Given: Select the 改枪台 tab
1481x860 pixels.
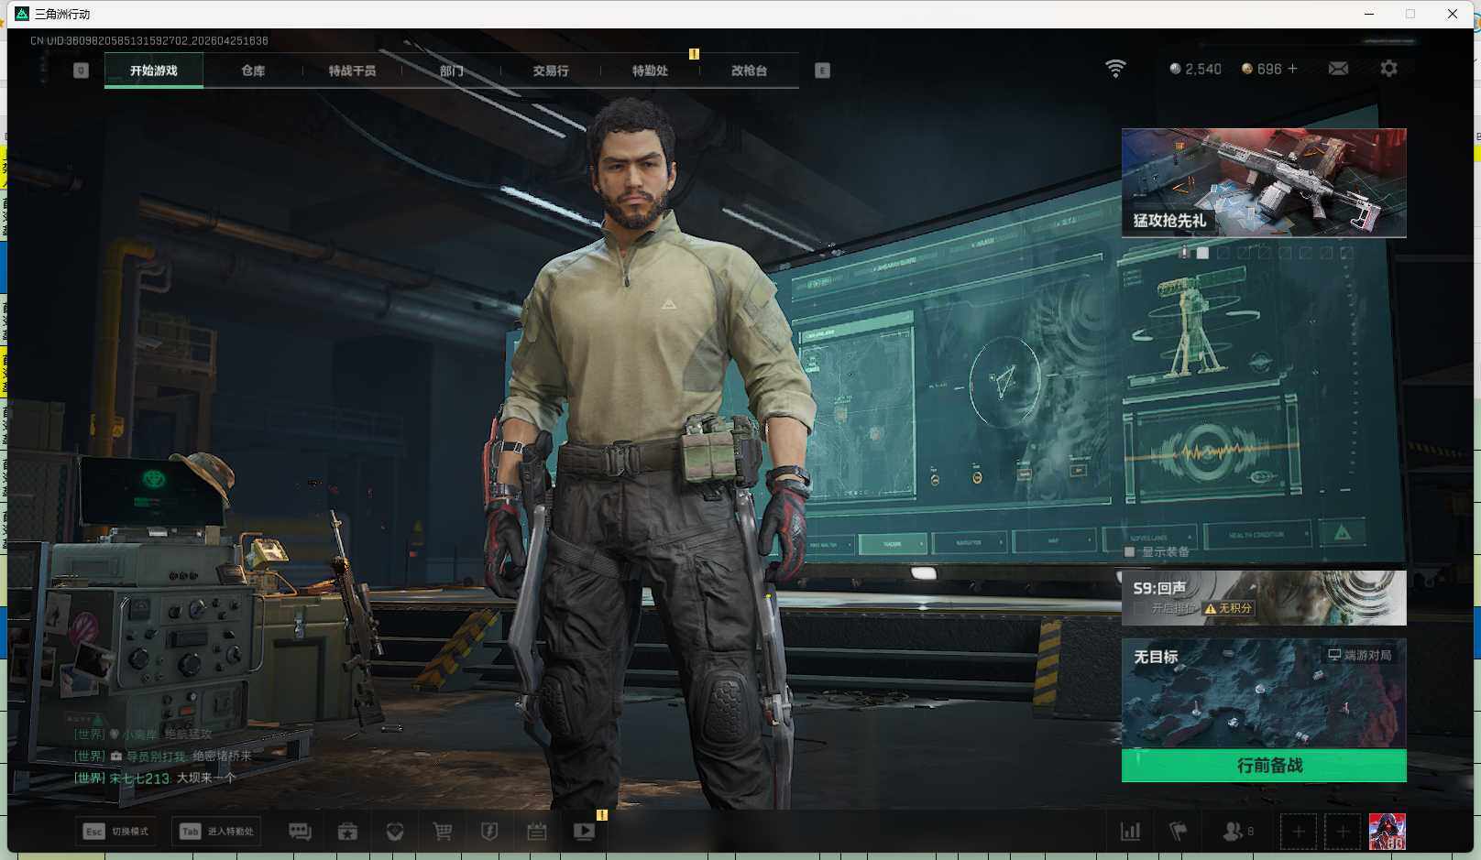Looking at the screenshot, I should 749,71.
